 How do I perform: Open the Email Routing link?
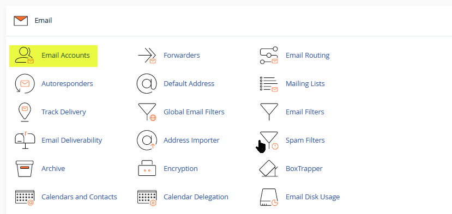pos(308,56)
